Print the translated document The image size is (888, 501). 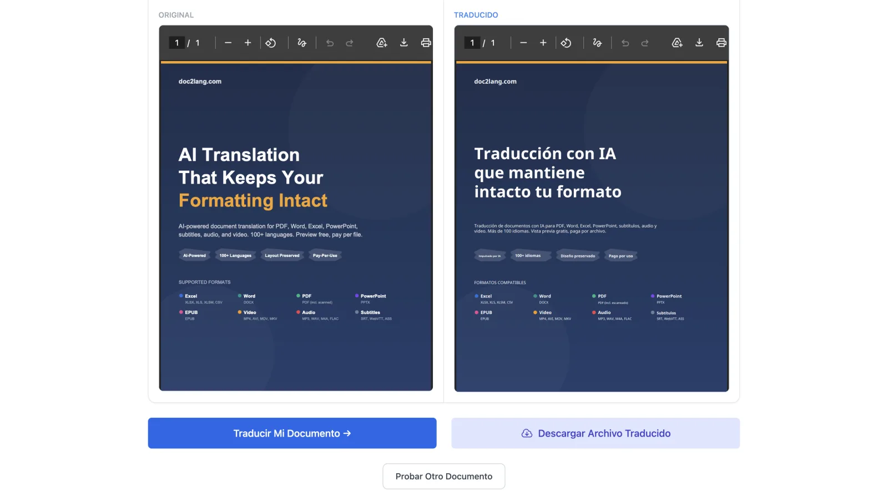(721, 43)
